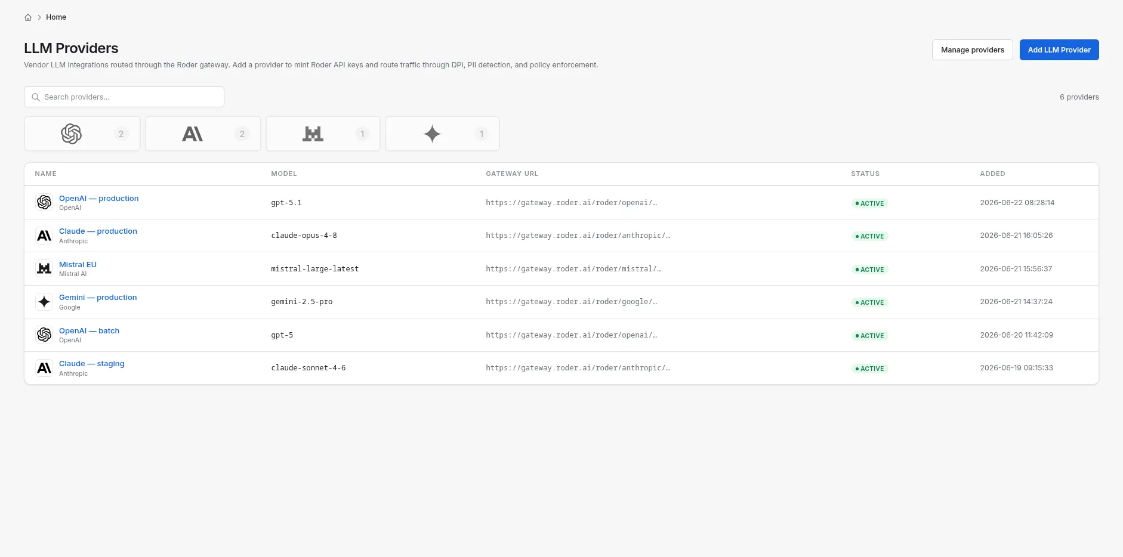Open the OpenAI — production provider
1123x557 pixels.
point(98,199)
